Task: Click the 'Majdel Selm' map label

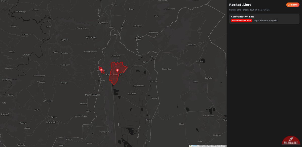Action: (x=65, y=65)
